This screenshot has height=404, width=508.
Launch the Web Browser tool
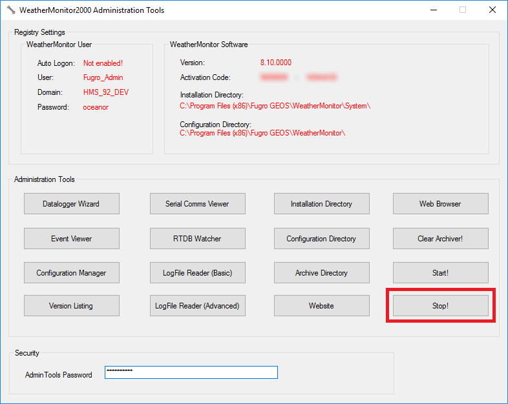click(441, 204)
